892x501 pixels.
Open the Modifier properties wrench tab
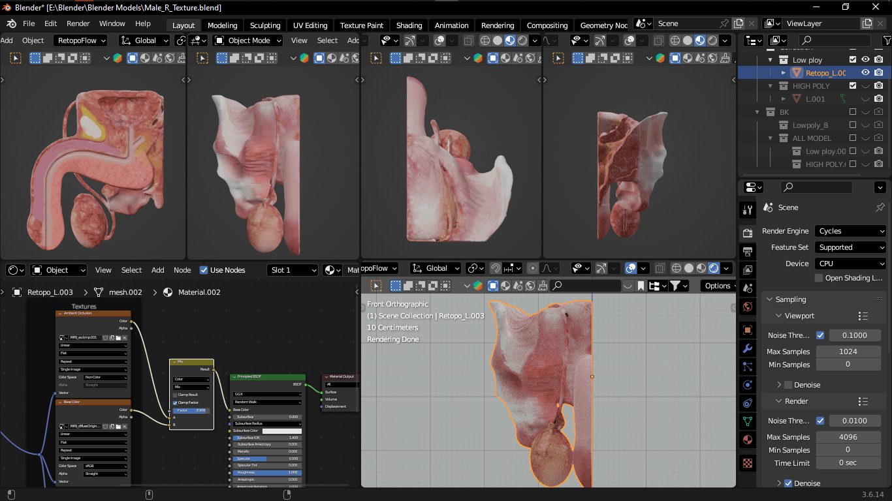pos(748,348)
